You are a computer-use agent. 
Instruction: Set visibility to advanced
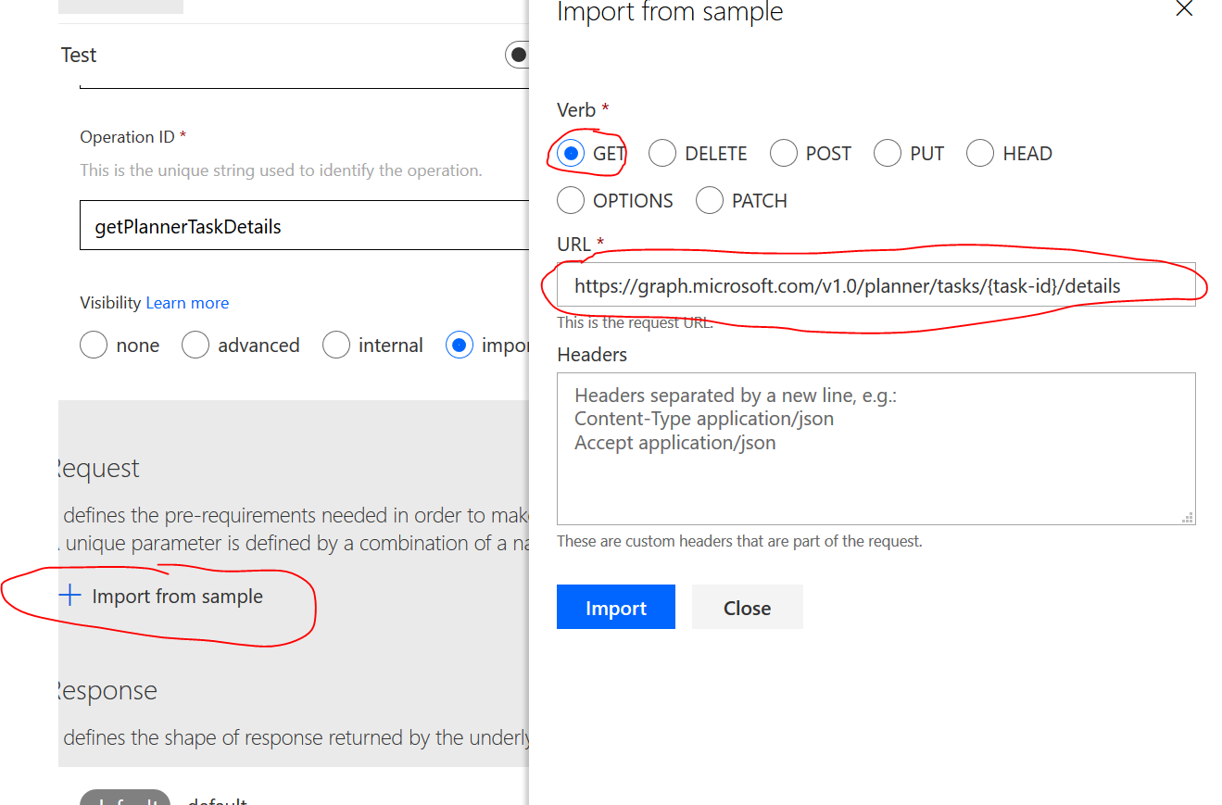tap(195, 346)
